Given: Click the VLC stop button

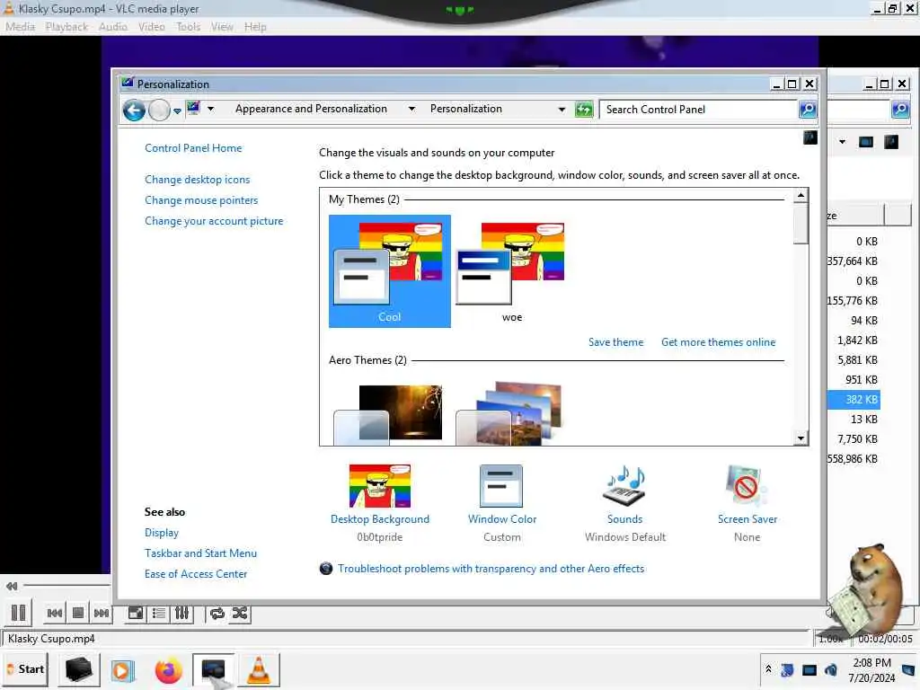Looking at the screenshot, I should (x=78, y=613).
